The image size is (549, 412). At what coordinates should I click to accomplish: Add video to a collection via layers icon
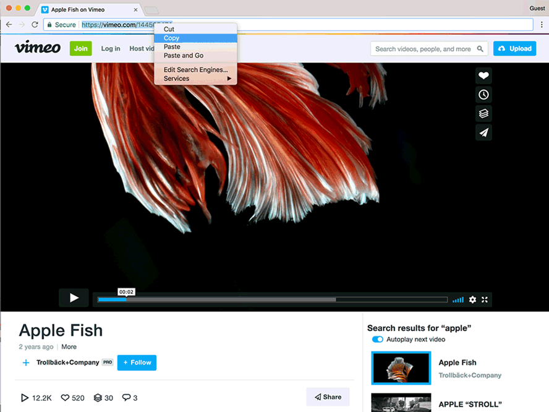click(483, 114)
